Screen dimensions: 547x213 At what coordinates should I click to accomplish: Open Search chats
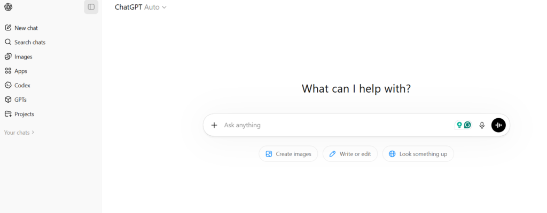click(x=29, y=42)
